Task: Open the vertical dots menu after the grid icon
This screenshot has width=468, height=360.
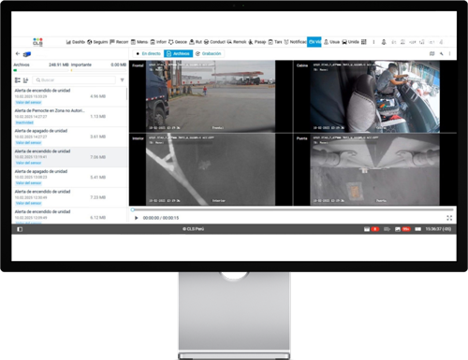Action: [x=373, y=42]
